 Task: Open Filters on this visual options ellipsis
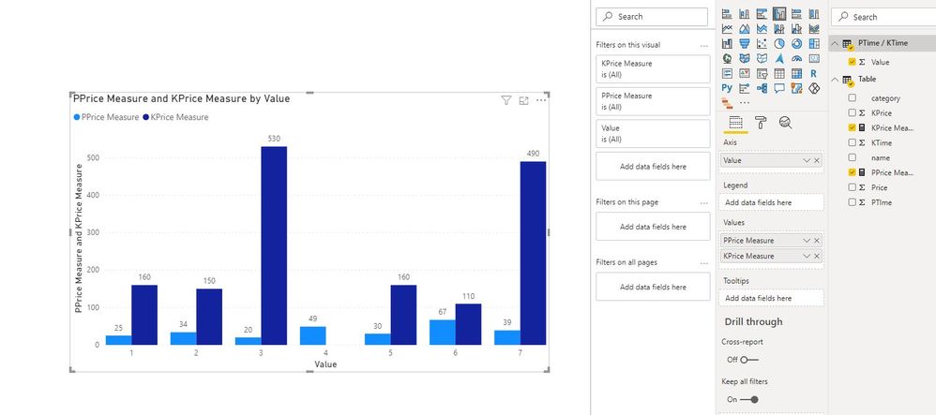(x=703, y=45)
